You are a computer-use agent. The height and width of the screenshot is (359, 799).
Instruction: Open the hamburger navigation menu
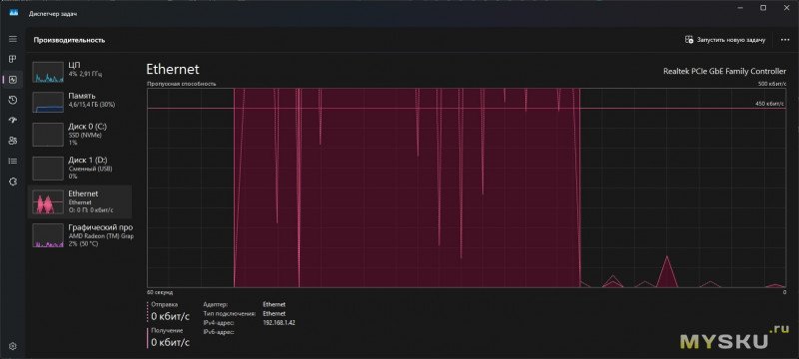coord(13,39)
